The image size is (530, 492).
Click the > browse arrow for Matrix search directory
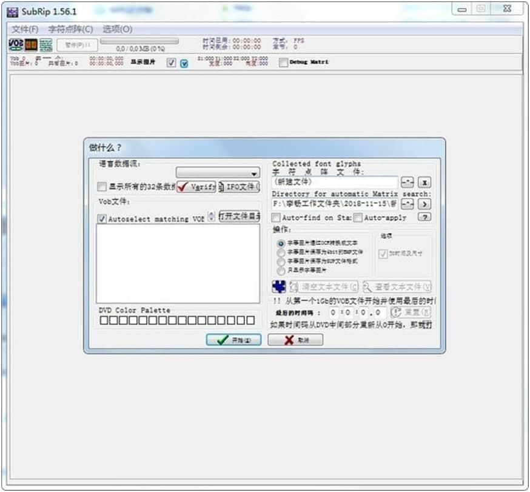424,203
